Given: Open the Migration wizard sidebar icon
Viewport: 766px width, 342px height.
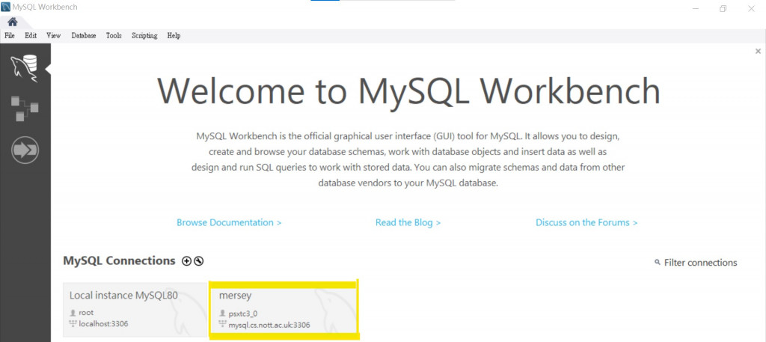Looking at the screenshot, I should [x=25, y=150].
